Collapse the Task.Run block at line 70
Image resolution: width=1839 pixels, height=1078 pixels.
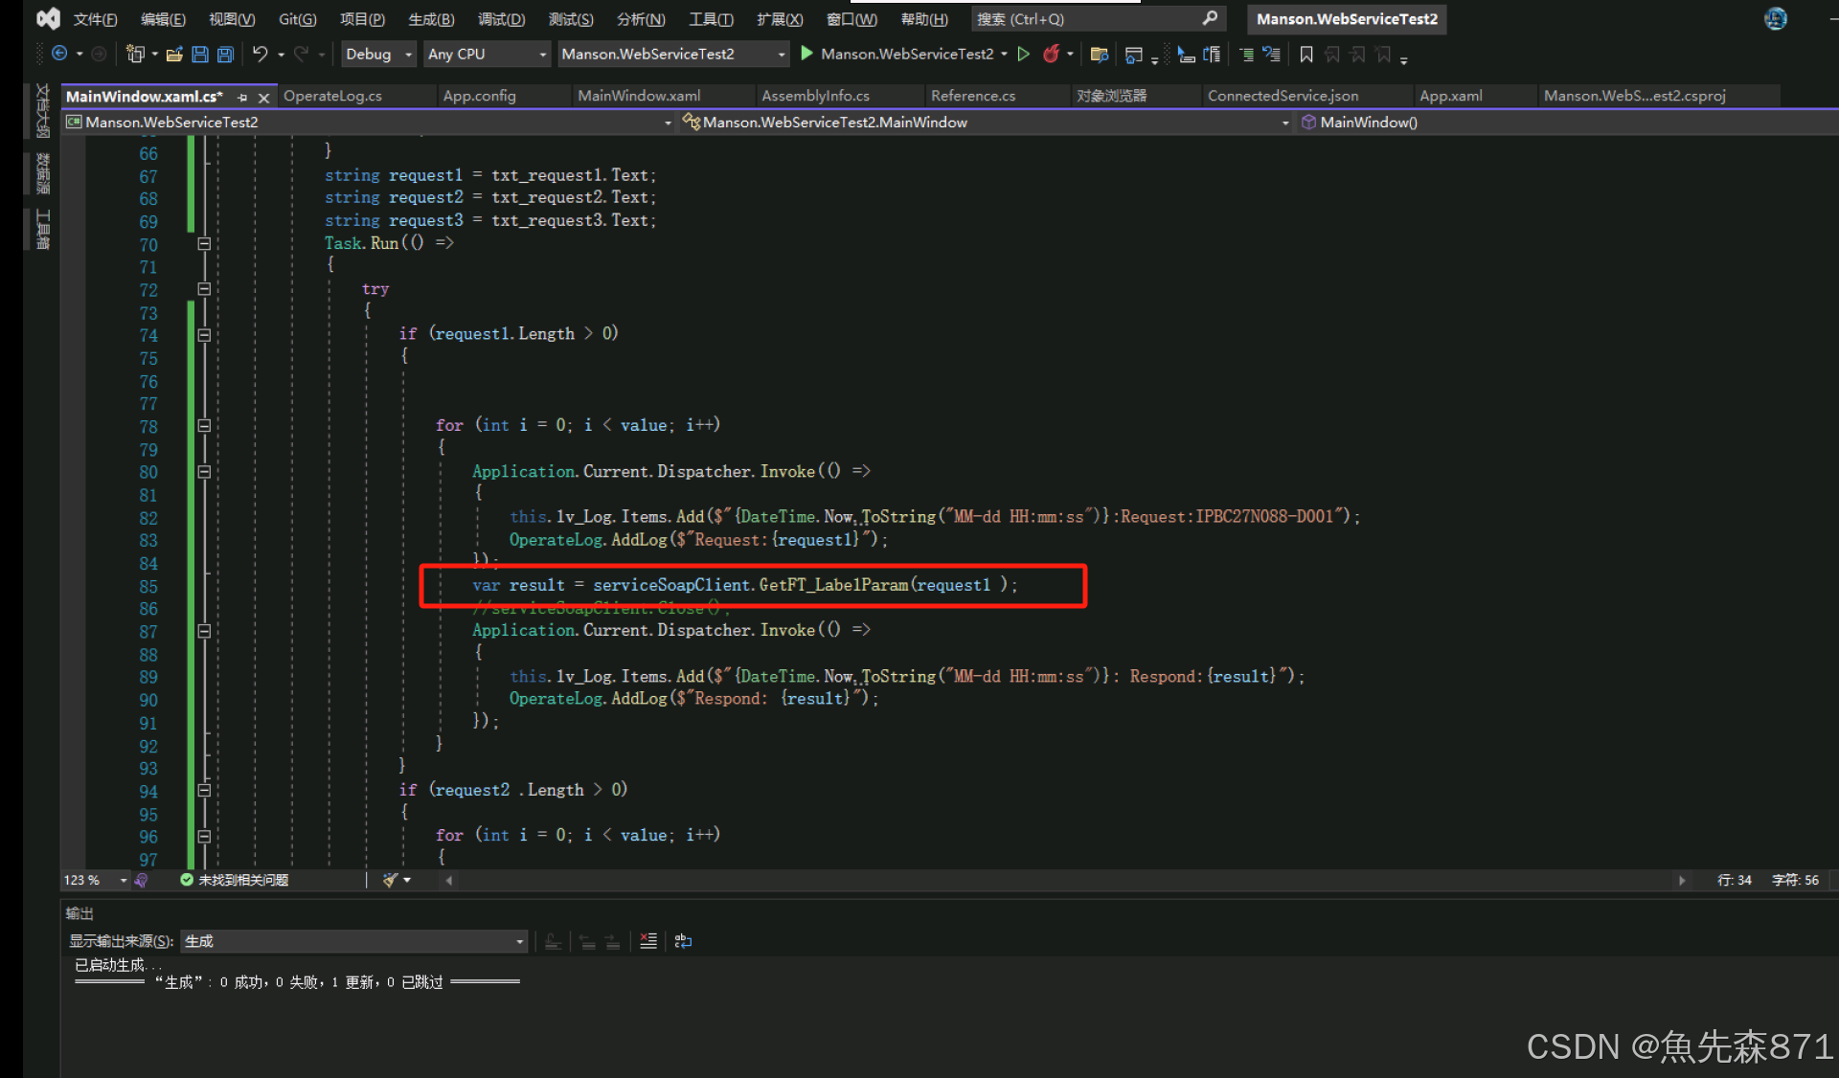pyautogui.click(x=204, y=243)
